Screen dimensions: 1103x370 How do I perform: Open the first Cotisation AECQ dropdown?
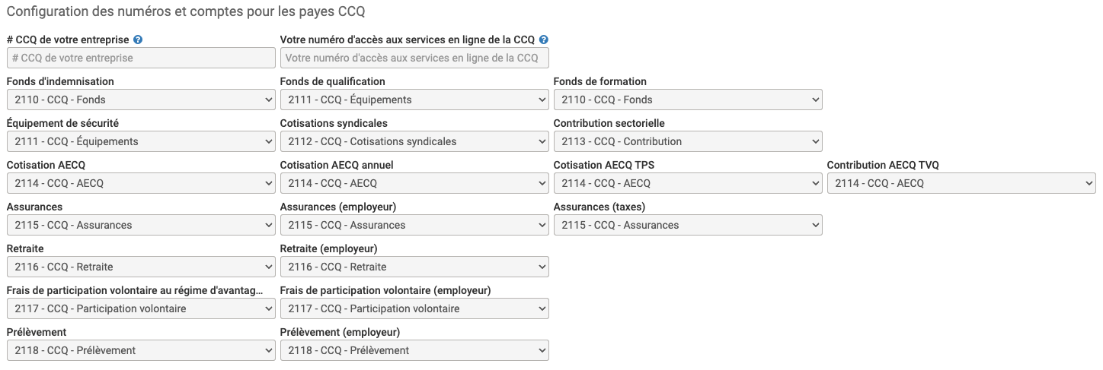(141, 183)
